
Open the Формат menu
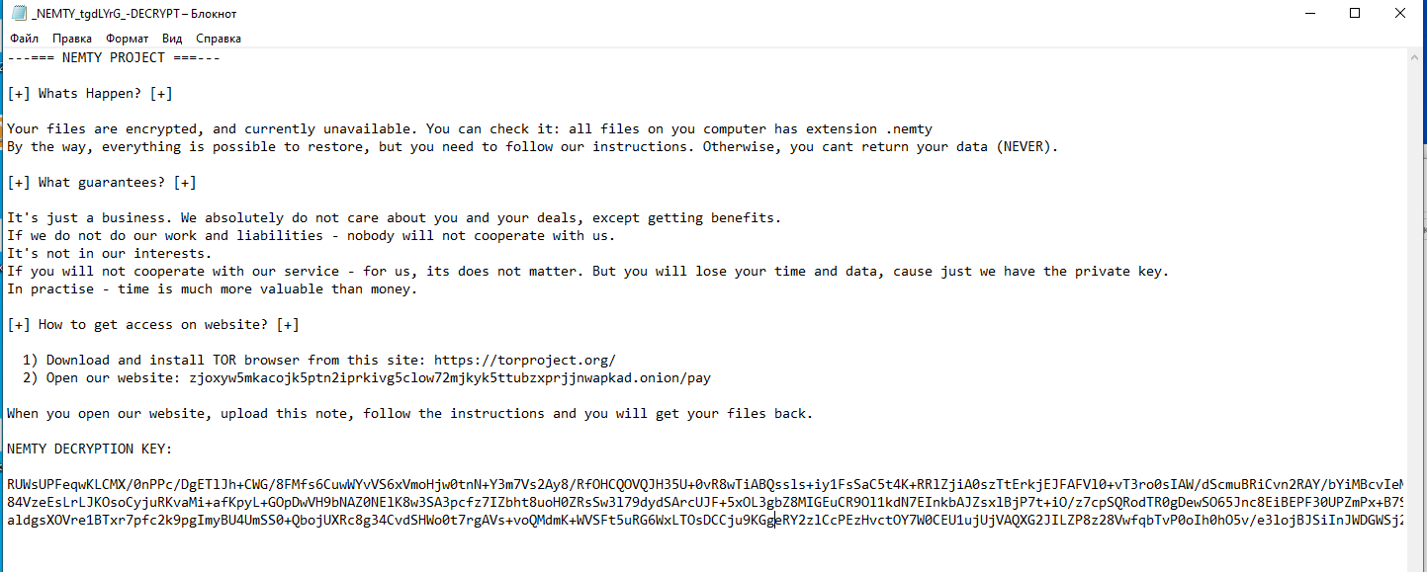click(x=128, y=39)
